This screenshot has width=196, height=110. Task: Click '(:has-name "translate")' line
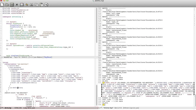pos(22,72)
